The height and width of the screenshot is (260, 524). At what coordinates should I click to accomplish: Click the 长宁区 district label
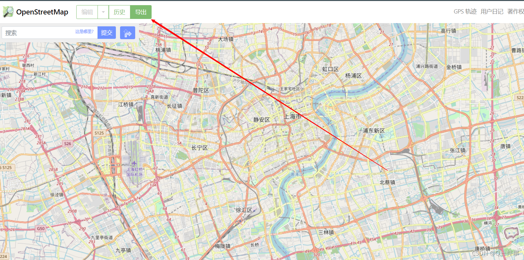click(200, 148)
